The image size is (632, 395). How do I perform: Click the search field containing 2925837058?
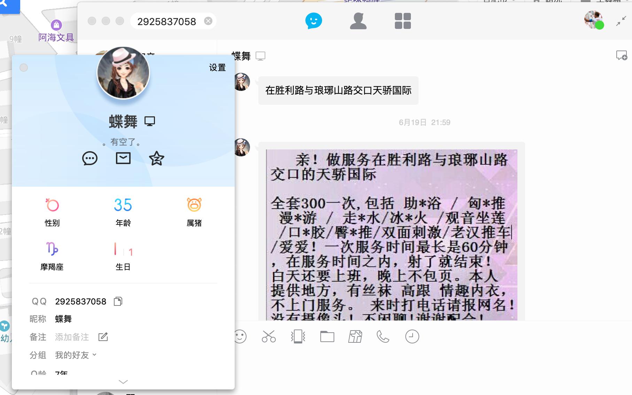pyautogui.click(x=166, y=22)
